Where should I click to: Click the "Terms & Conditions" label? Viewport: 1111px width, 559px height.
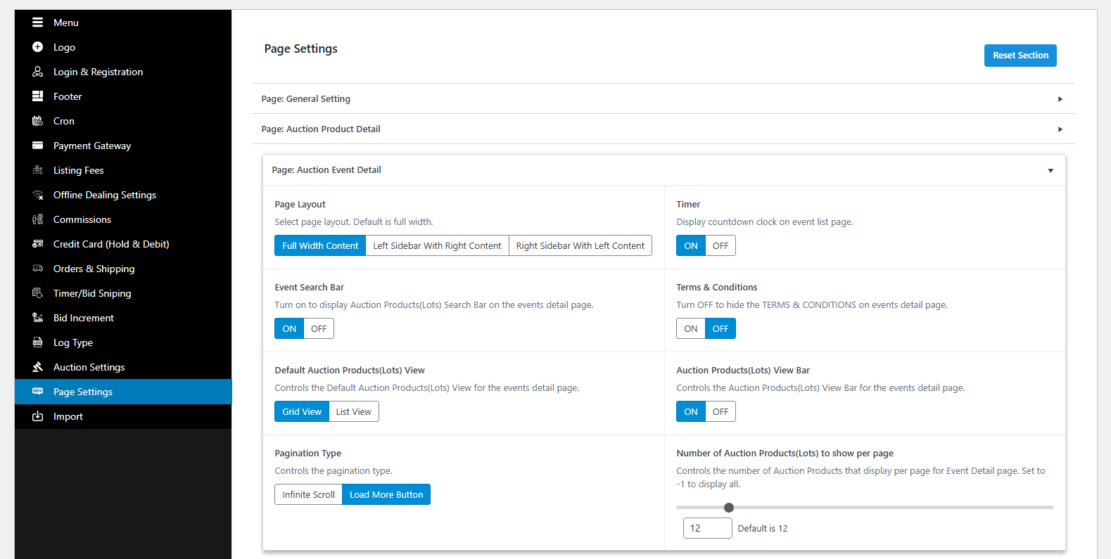717,288
